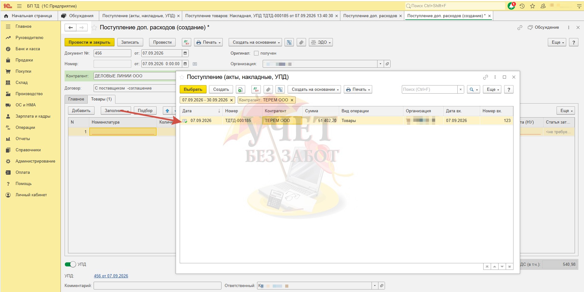Open favorites star icon in title bar
Screen dimensions: 584x292
[533, 6]
